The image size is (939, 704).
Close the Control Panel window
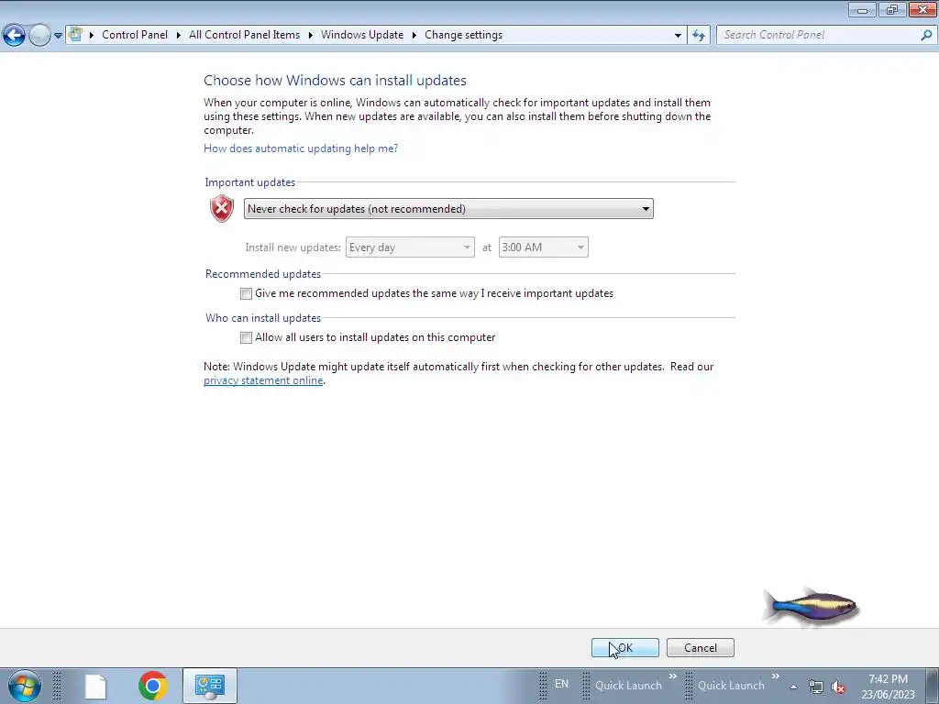coord(922,9)
